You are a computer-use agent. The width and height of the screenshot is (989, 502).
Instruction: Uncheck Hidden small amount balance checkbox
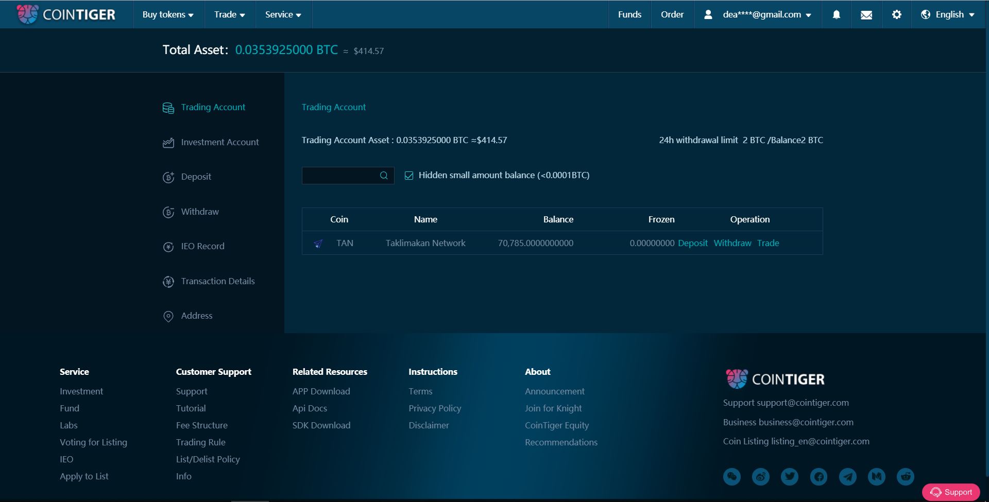409,176
